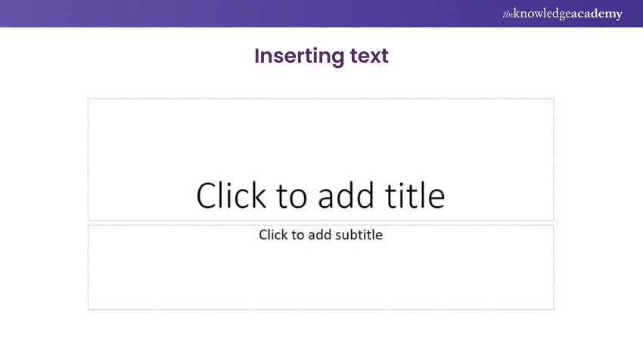Select the title placeholder's top border

pos(321,99)
